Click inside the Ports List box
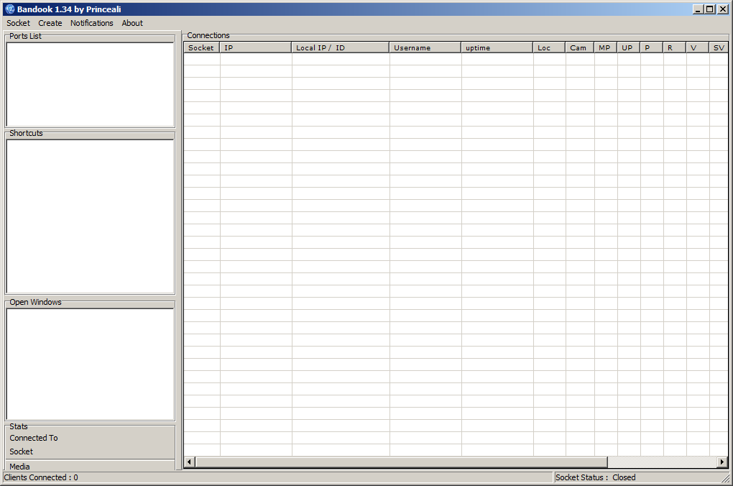This screenshot has height=486, width=733. (90, 85)
